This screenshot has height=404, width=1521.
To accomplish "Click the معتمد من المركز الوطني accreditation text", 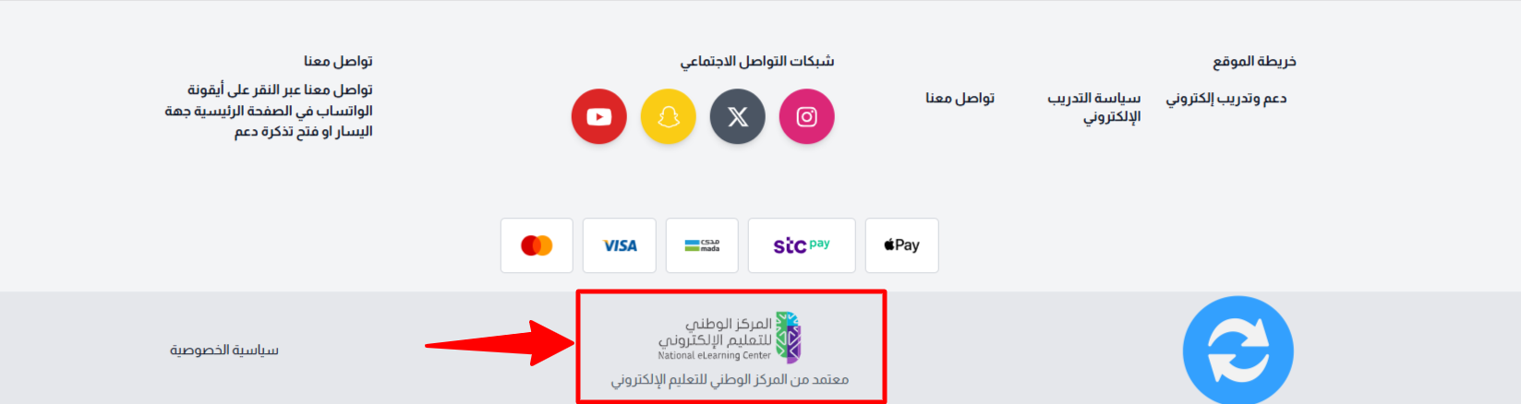I will click(730, 380).
